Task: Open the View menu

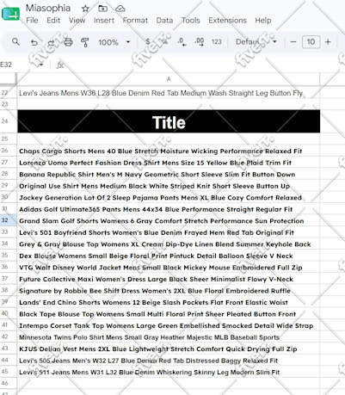Action: 77,21
